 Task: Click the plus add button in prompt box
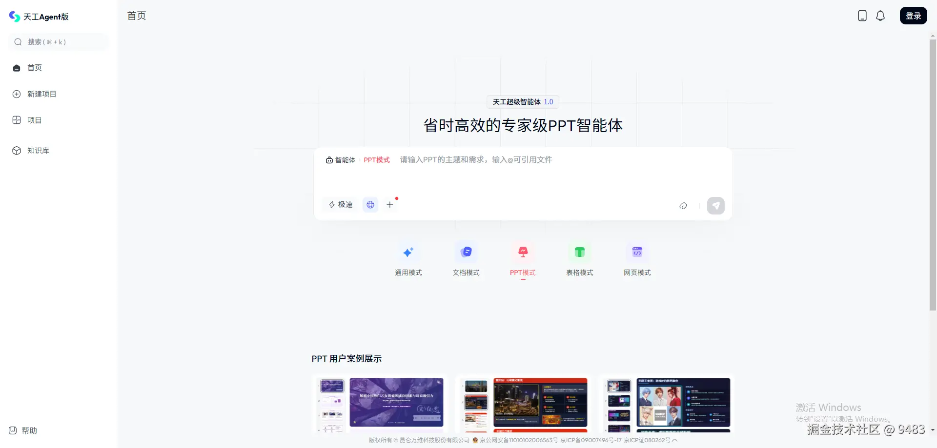pos(390,205)
